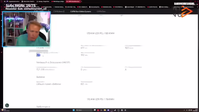
Task: Open the Google Drive browser tab
Action: tap(43, 1)
